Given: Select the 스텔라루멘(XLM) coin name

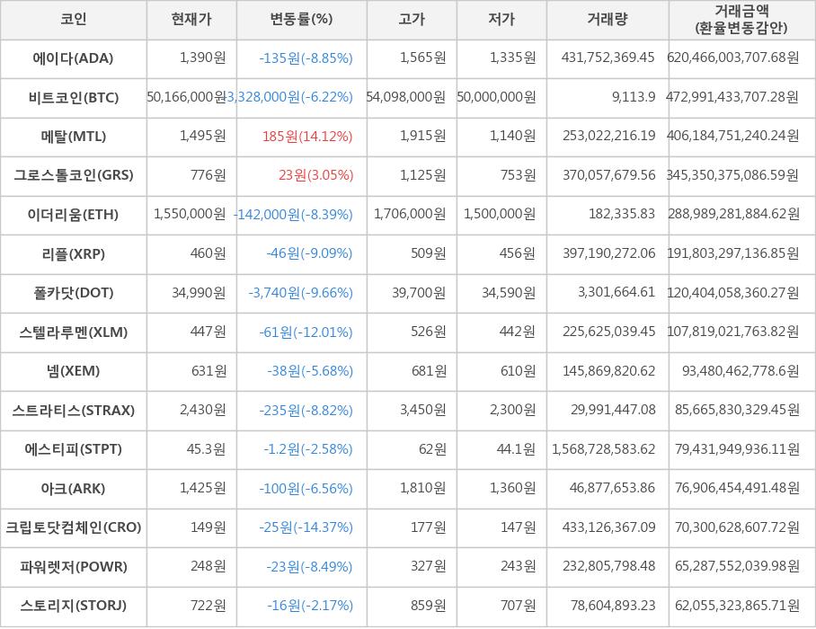Looking at the screenshot, I should [74, 332].
